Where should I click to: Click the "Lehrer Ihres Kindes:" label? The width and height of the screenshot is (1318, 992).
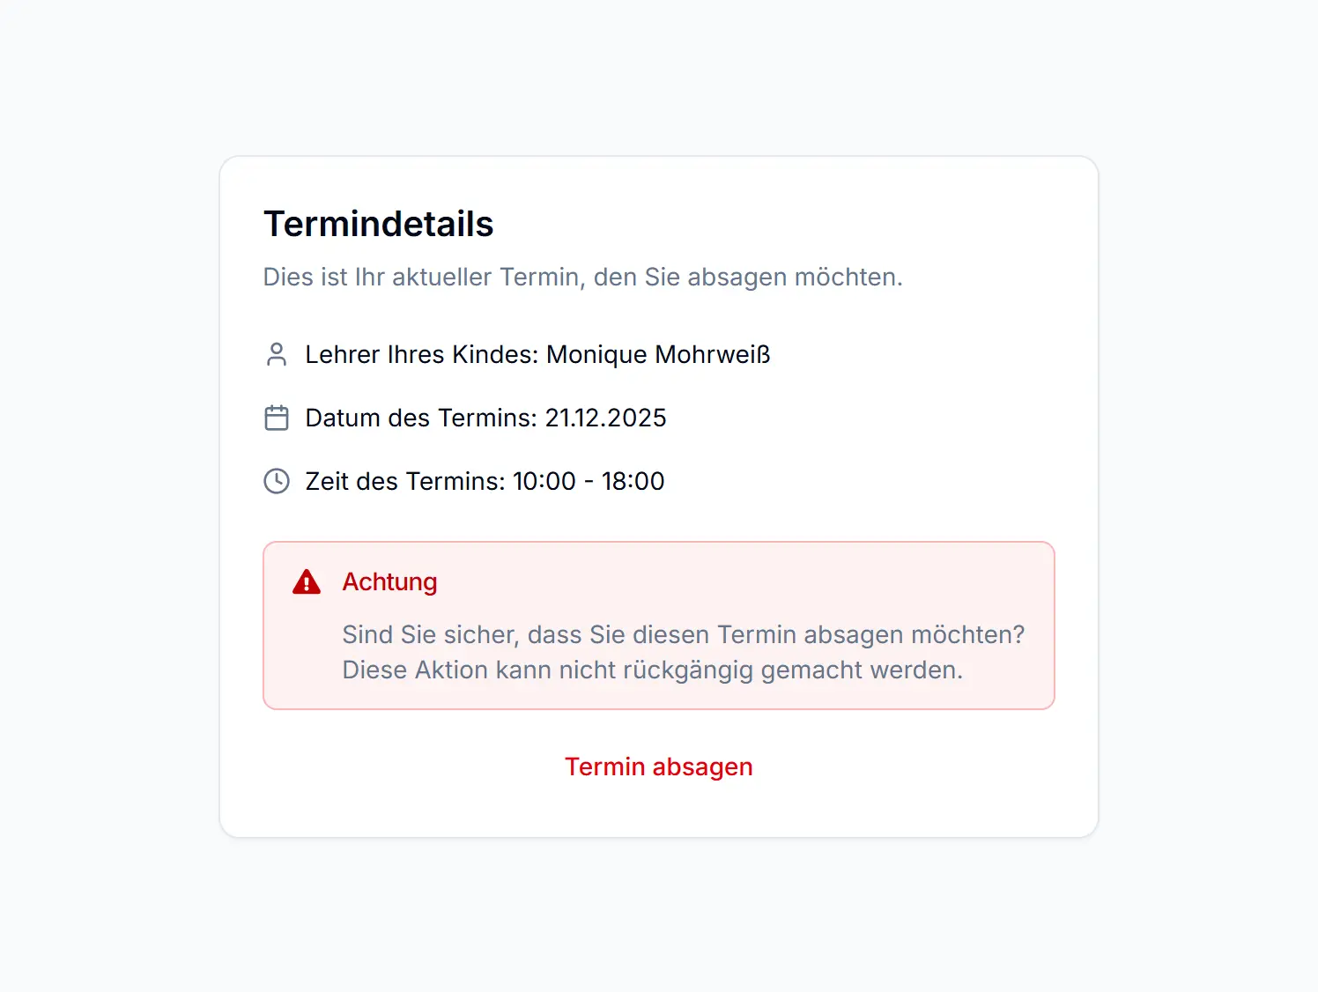(x=421, y=354)
